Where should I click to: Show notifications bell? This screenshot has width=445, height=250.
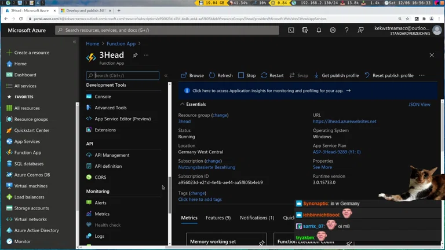pyautogui.click(x=319, y=30)
